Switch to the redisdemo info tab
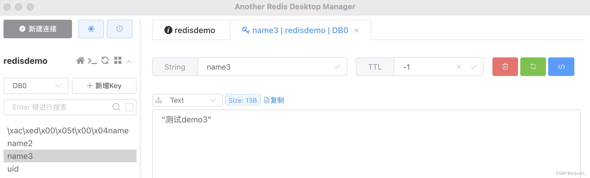The height and width of the screenshot is (178, 590). click(x=191, y=30)
